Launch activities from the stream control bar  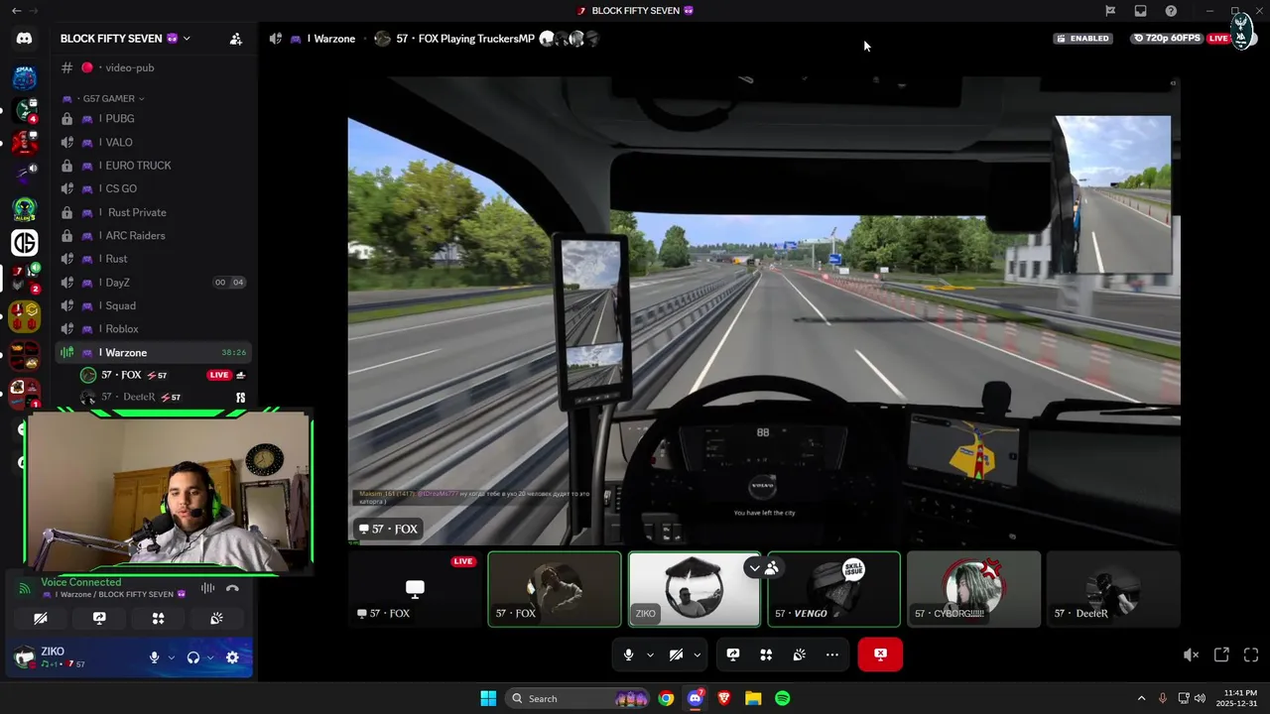[x=766, y=654]
